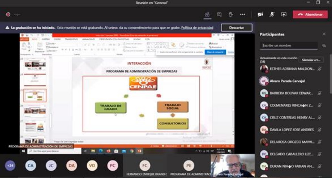Click DAVILA LOPEZ's muted mic icon
Screen dimensions: 332x178
[319, 130]
